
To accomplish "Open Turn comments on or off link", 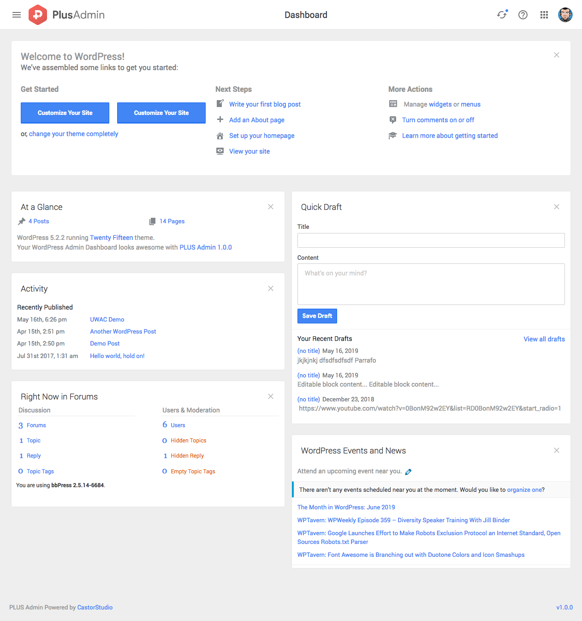I will tap(438, 120).
